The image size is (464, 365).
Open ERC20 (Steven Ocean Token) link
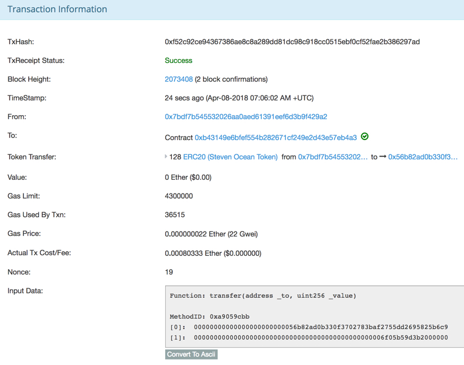click(x=230, y=157)
